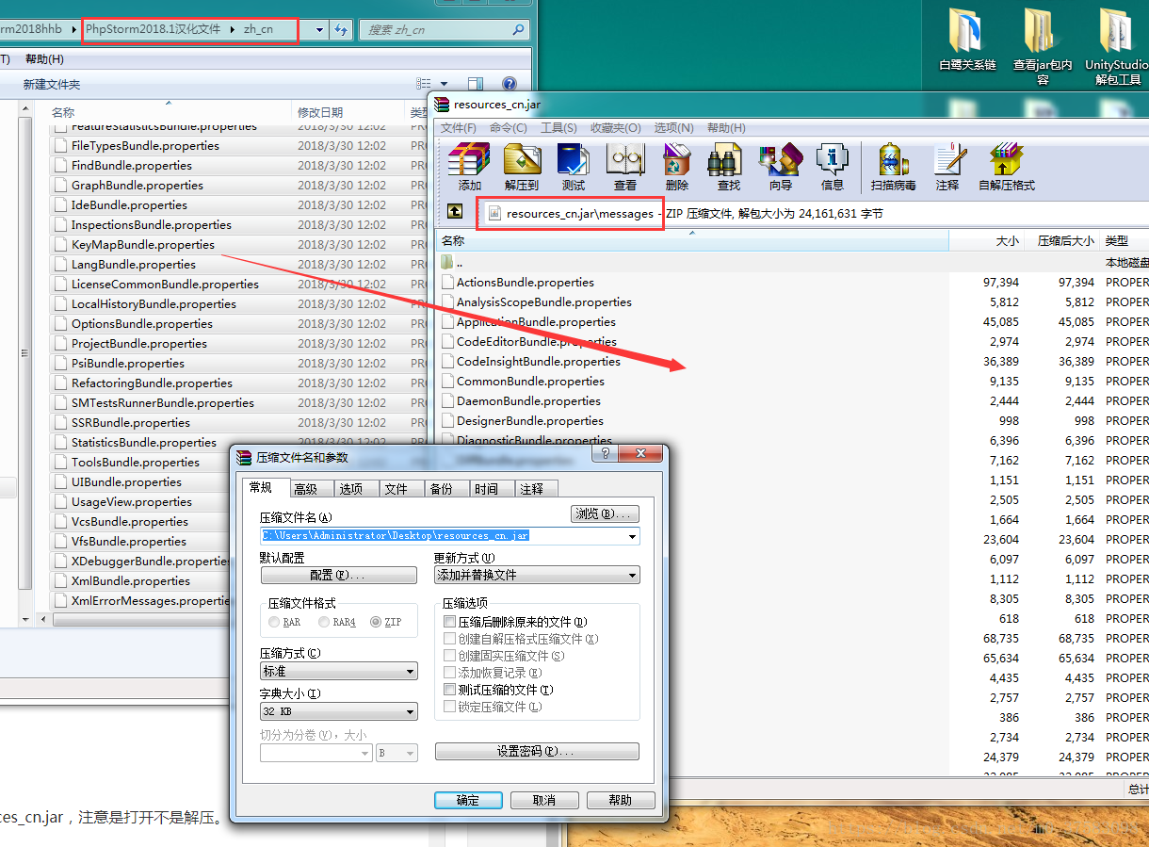Click the 压缩文件名 path input field
The width and height of the screenshot is (1149, 847).
tap(443, 536)
